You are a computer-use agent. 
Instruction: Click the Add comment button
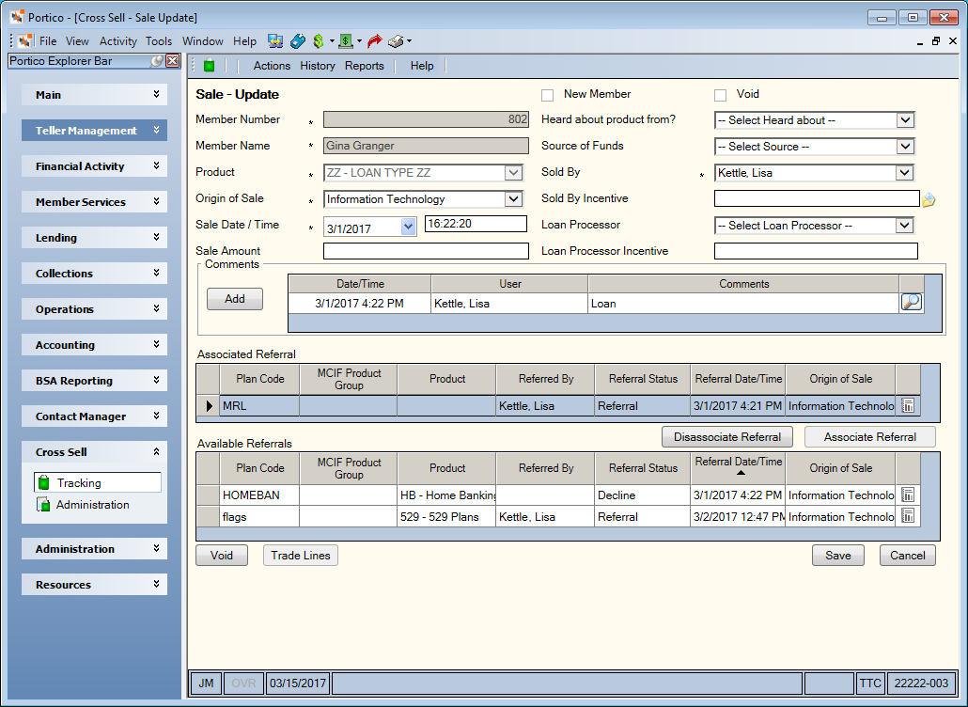(235, 299)
